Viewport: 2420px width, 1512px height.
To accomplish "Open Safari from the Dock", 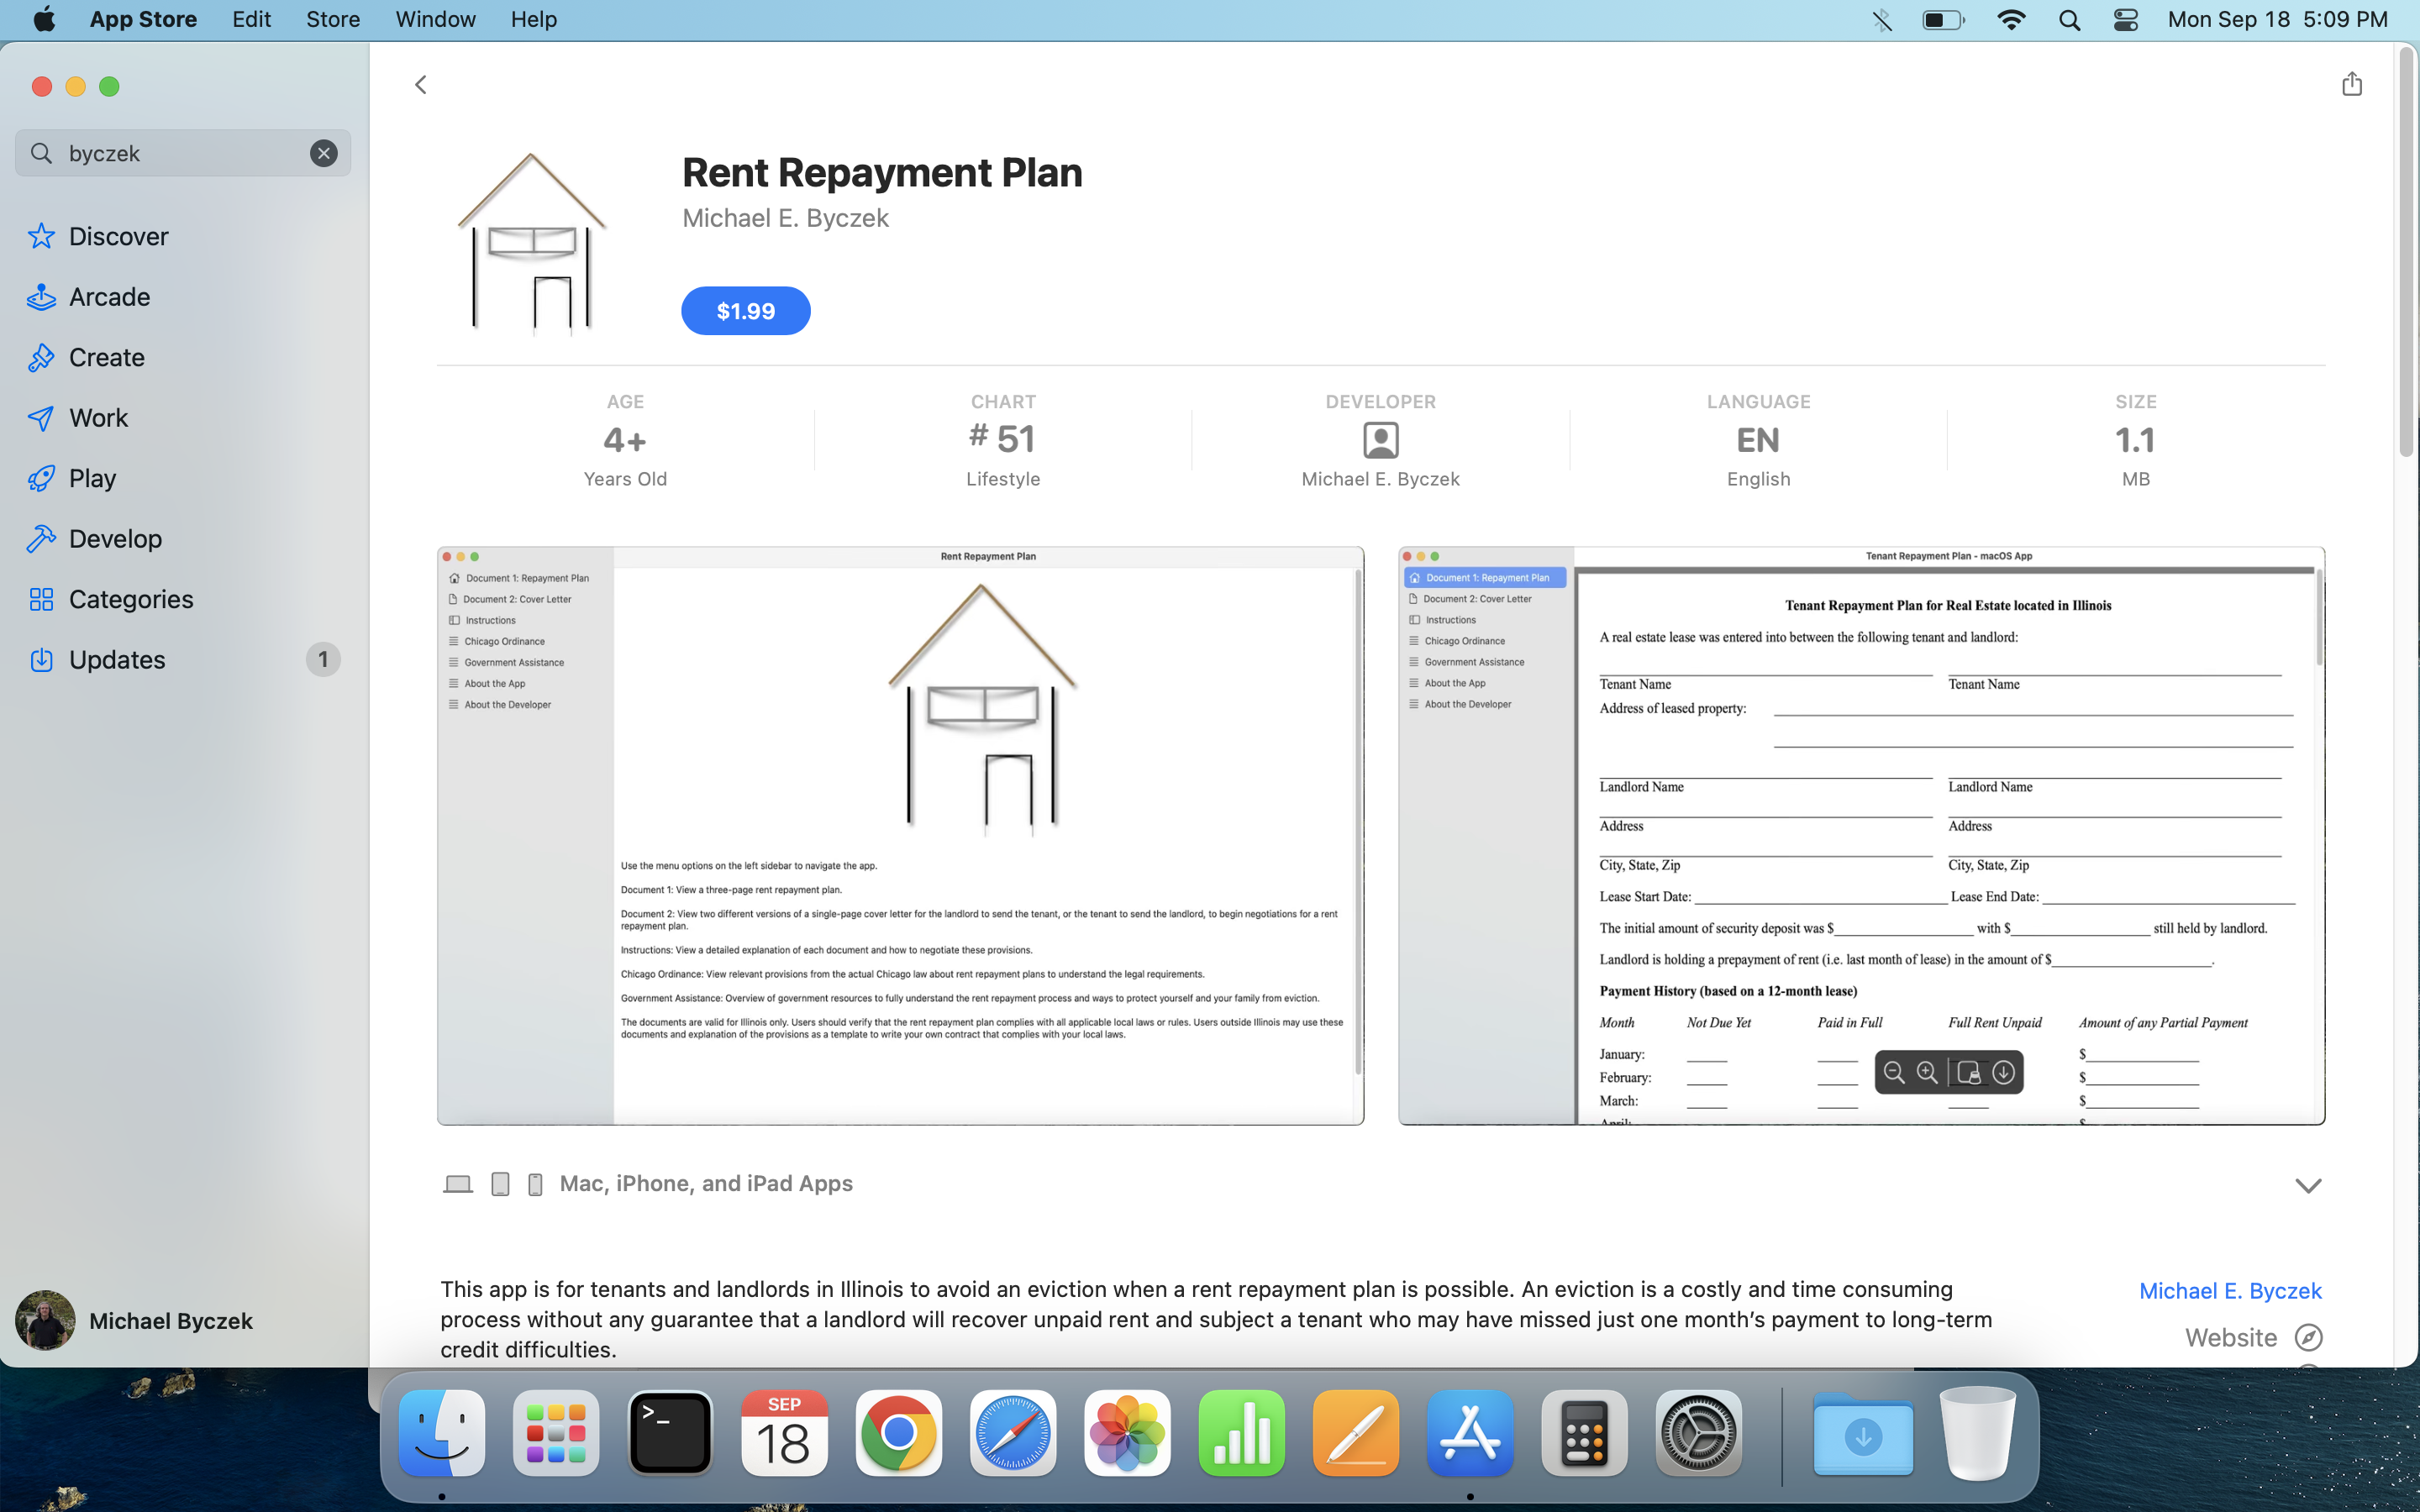I will pos(1013,1433).
